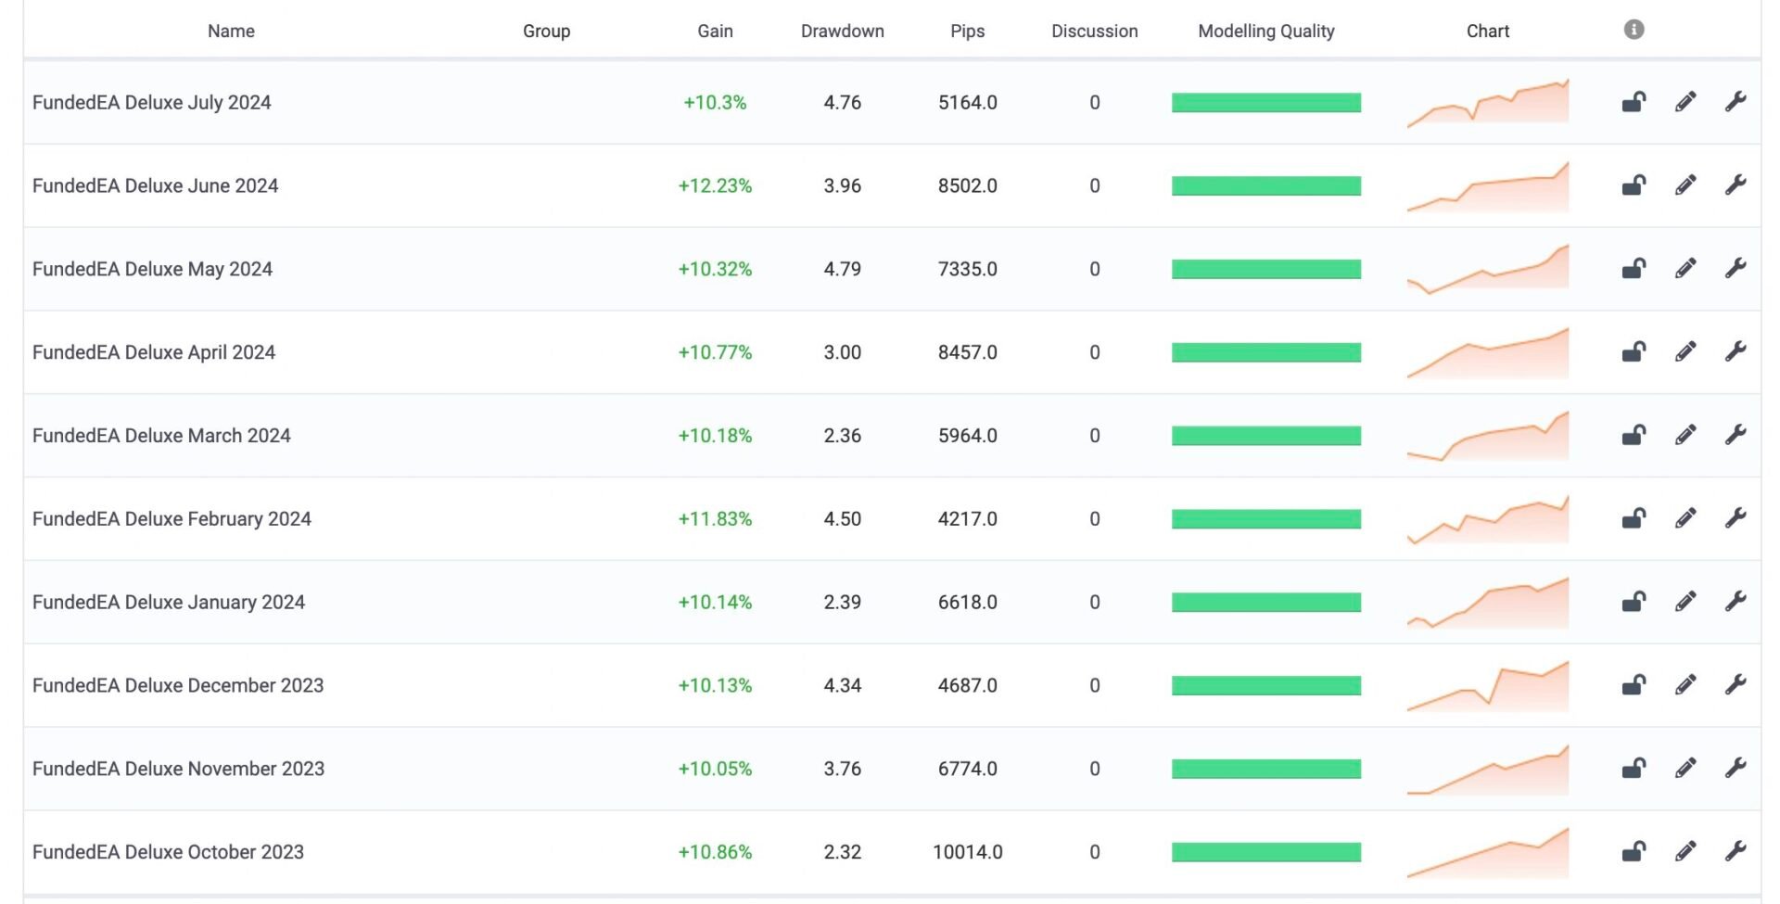This screenshot has height=904, width=1780.
Task: Toggle the lock icon for FundedEA Deluxe July 2024
Action: click(1634, 102)
